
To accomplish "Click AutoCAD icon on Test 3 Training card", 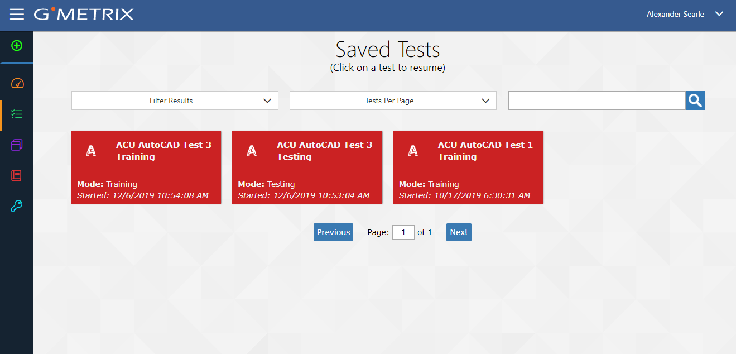I will [x=91, y=151].
